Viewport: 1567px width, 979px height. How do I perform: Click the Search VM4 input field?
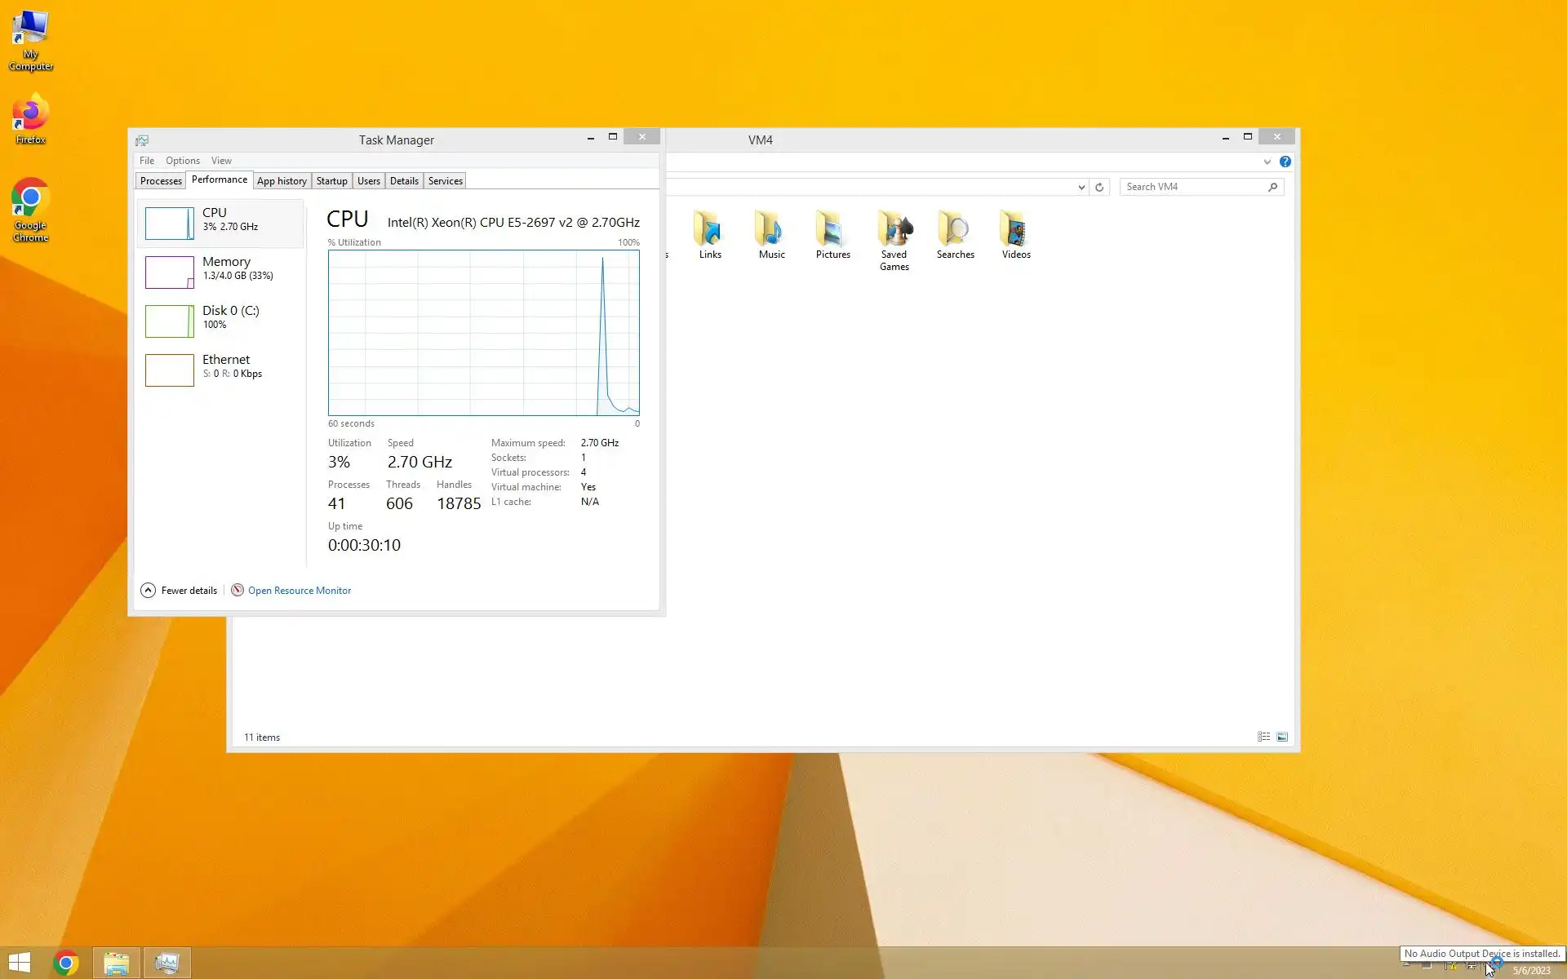(1192, 187)
